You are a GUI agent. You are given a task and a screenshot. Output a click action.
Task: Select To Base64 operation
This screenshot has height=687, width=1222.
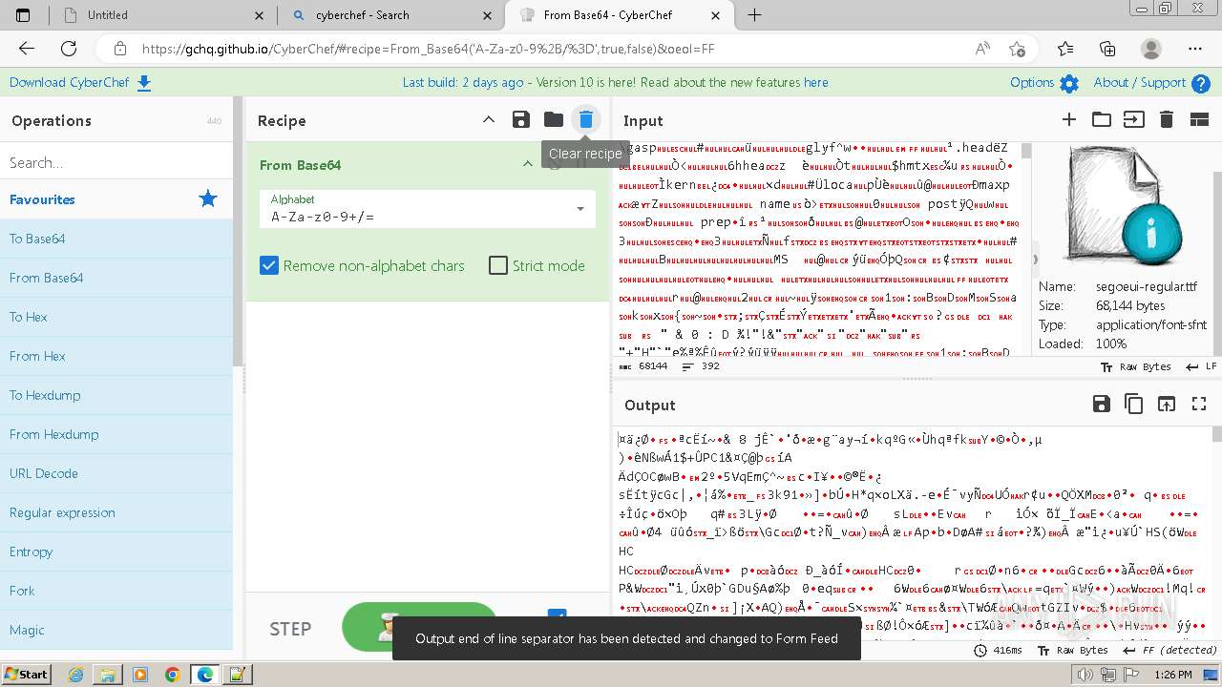tap(116, 239)
